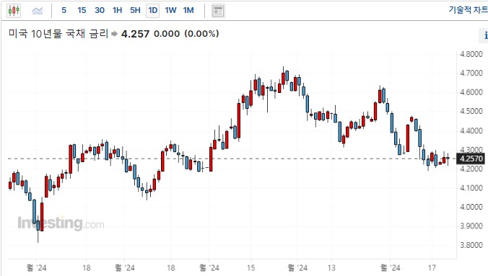
Task: Click the 17 date axis label
Action: click(432, 267)
